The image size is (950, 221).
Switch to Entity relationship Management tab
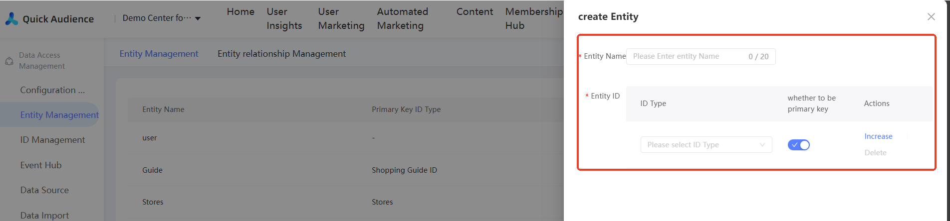pos(281,54)
